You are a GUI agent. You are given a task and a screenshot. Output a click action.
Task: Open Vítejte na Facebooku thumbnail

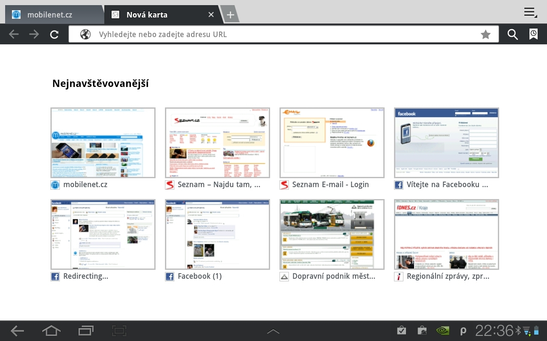[447, 143]
